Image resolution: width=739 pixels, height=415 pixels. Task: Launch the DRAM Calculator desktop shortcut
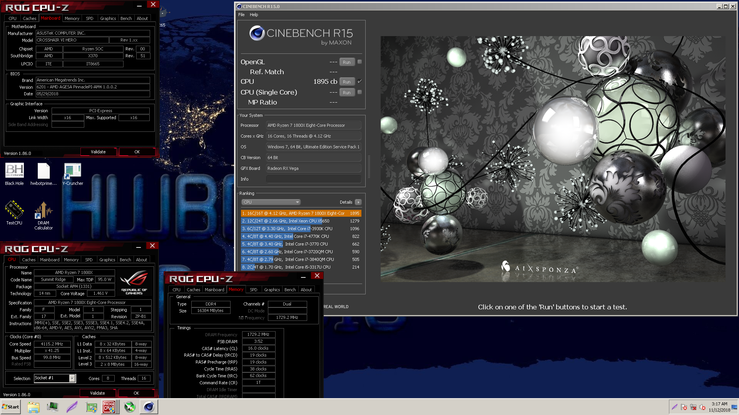point(43,215)
